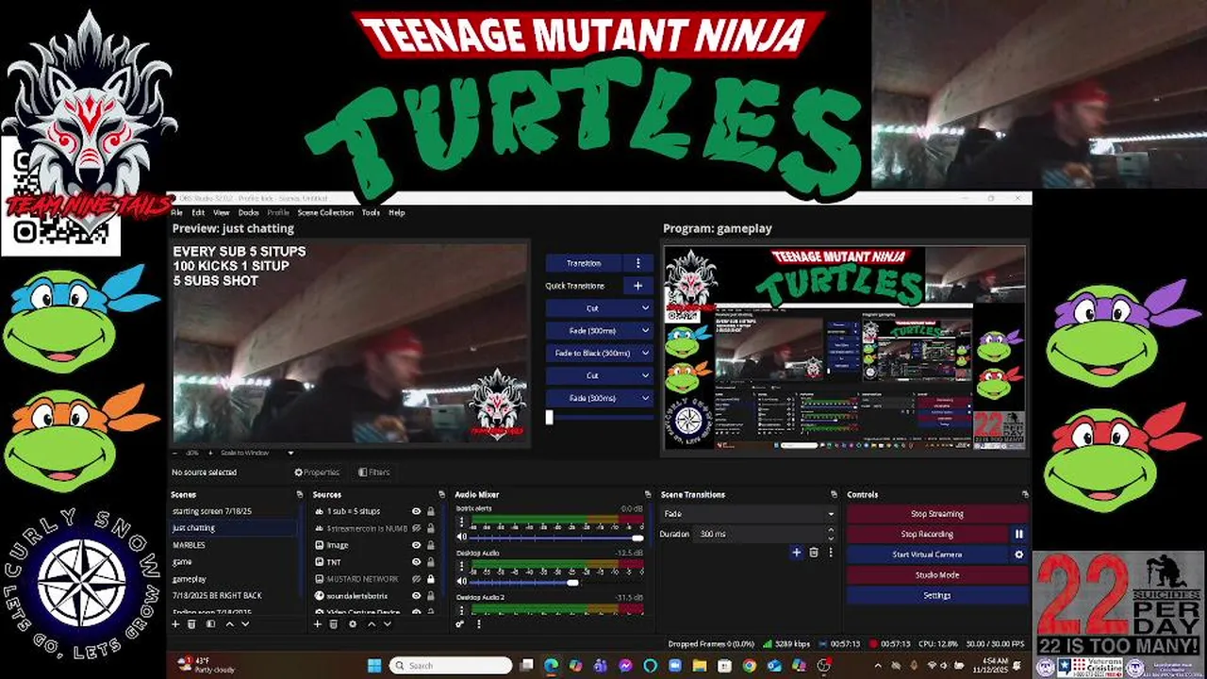The height and width of the screenshot is (679, 1207).
Task: Move scene up using Scenes dock arrow
Action: (229, 624)
